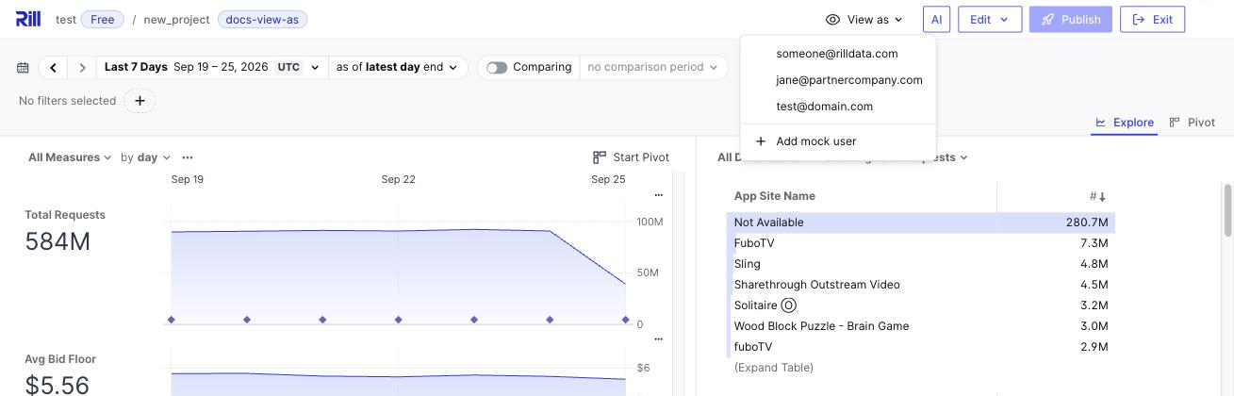1234x396 pixels.
Task: Click the Publish button
Action: click(x=1071, y=19)
